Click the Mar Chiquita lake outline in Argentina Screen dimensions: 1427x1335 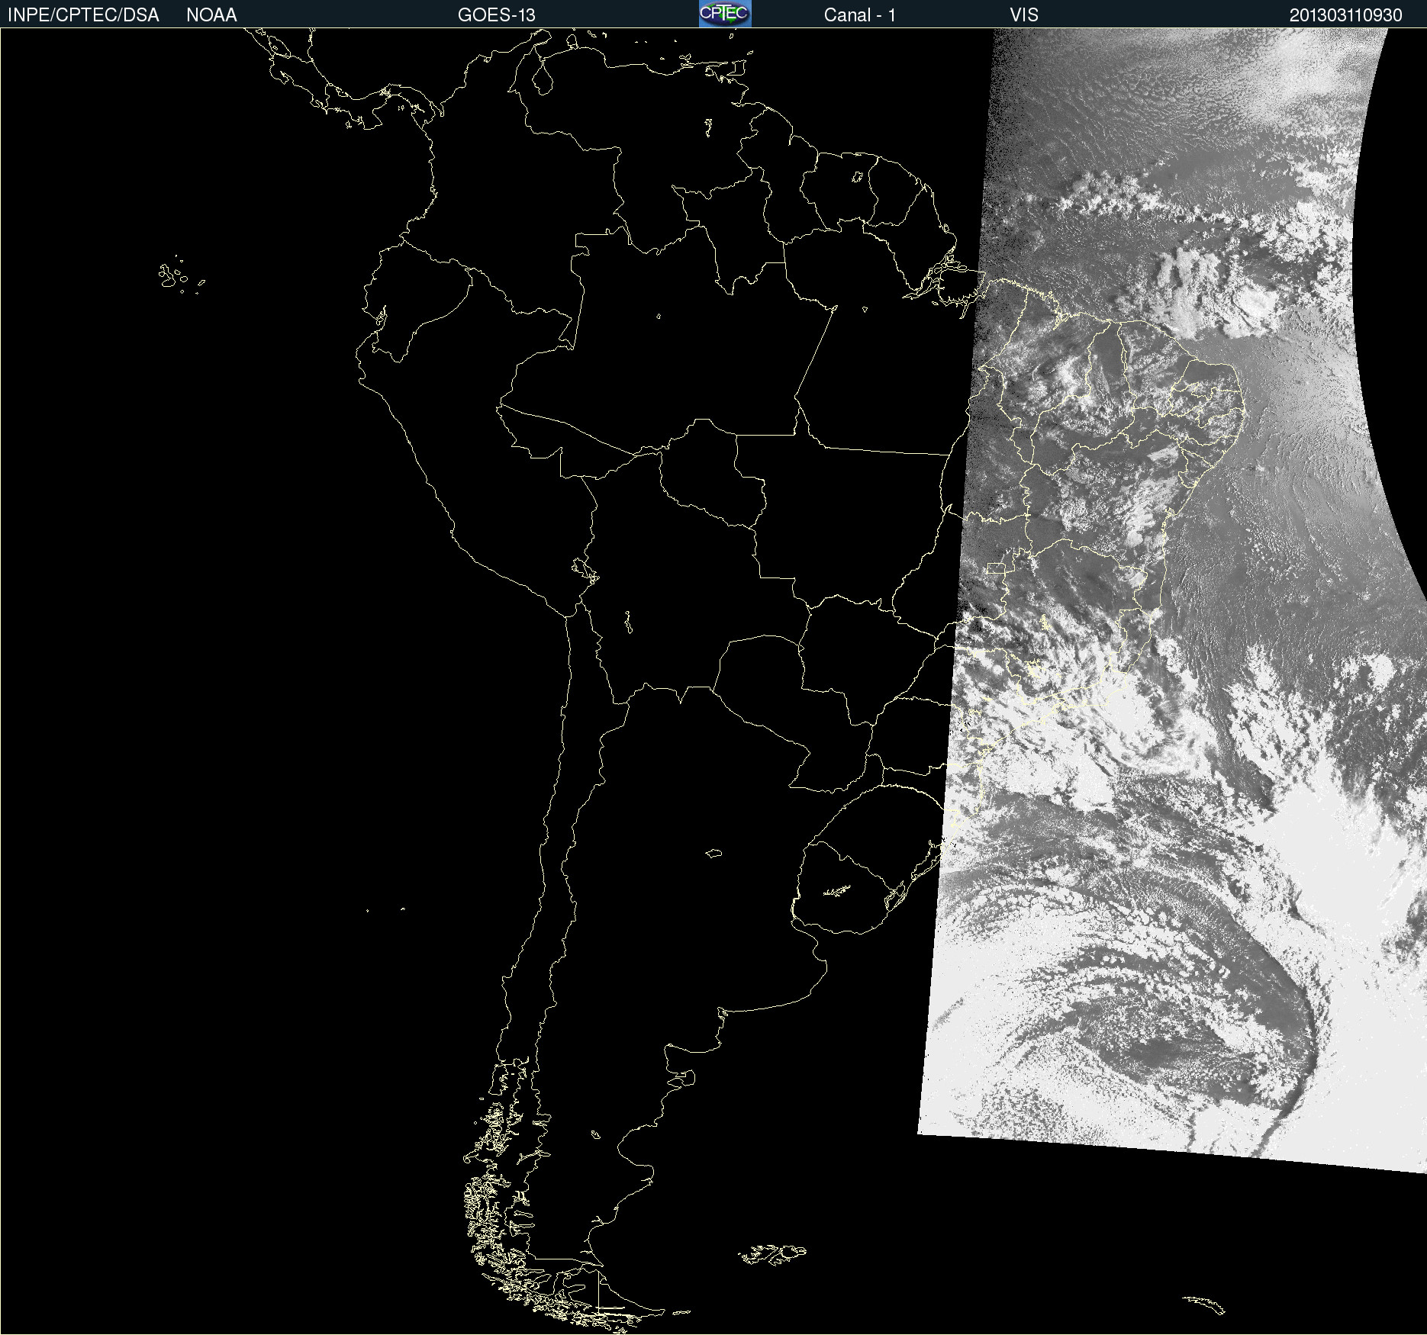pos(713,853)
